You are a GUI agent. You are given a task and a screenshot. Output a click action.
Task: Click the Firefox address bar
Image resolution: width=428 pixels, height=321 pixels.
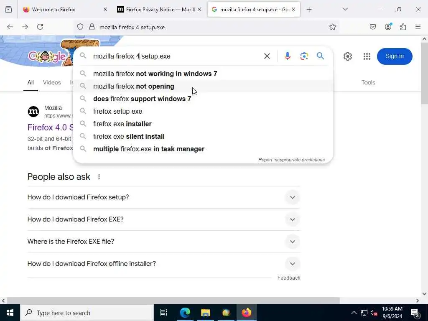[207, 27]
